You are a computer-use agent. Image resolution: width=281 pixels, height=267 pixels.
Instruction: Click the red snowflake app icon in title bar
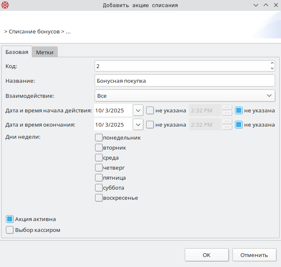[5, 5]
